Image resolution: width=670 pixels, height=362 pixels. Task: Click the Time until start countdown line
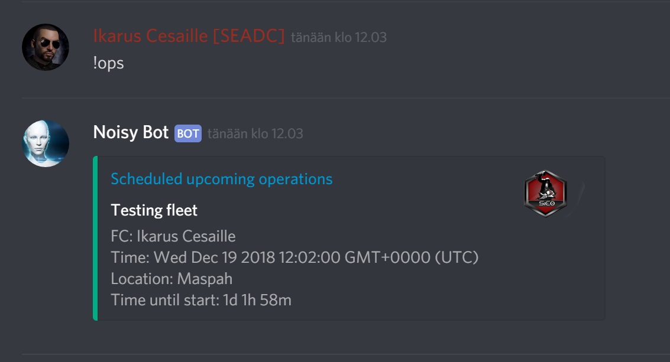click(x=201, y=300)
